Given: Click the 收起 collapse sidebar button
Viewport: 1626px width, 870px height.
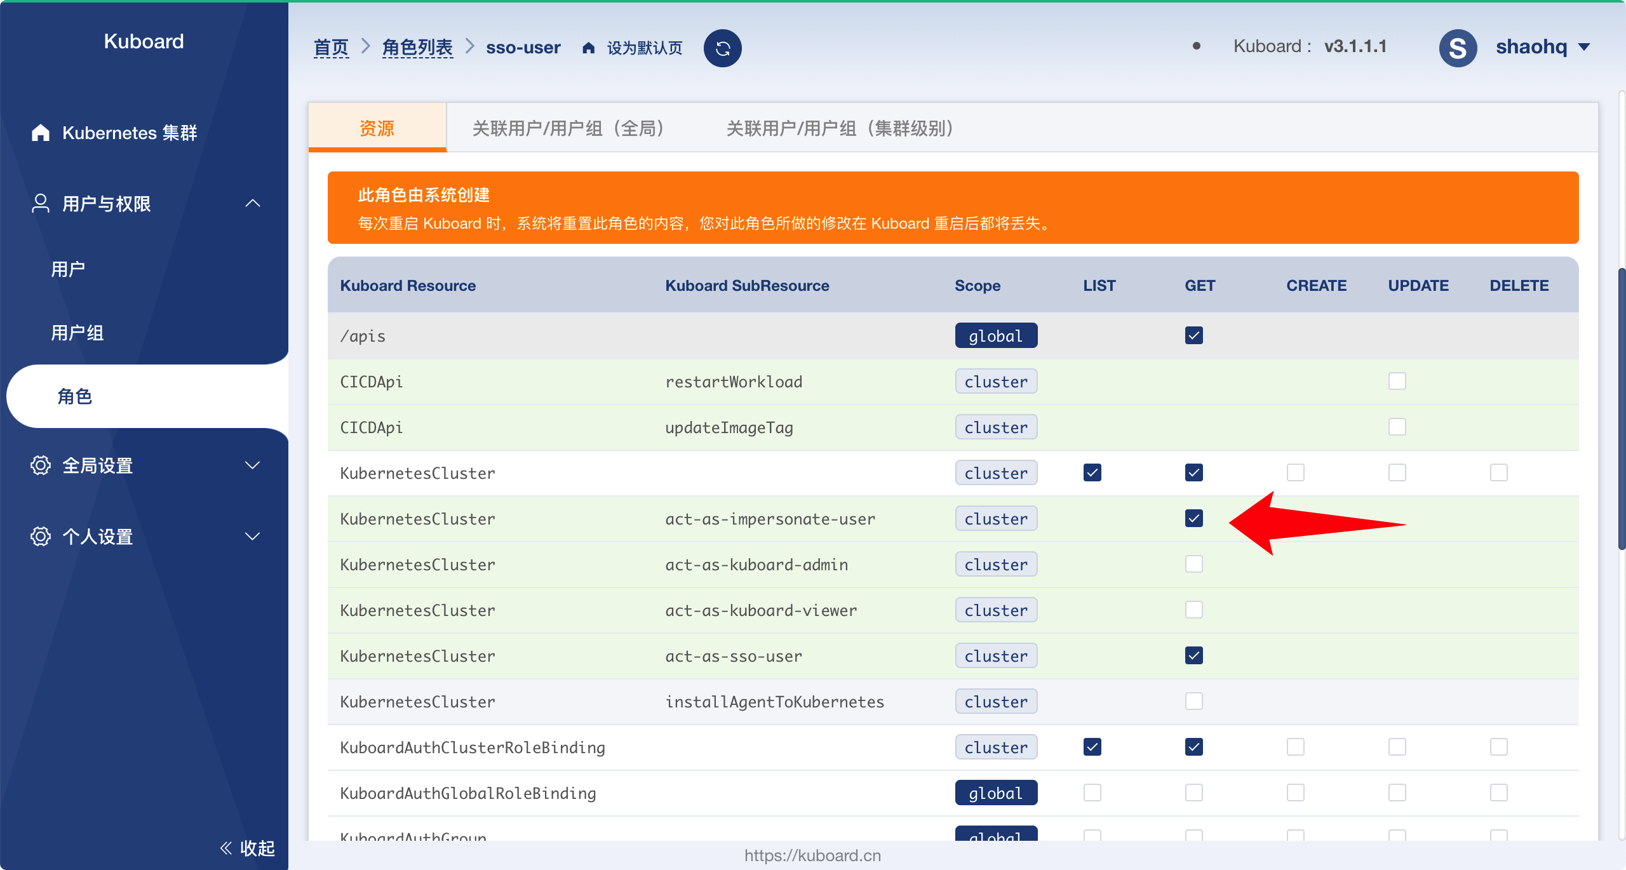Looking at the screenshot, I should [247, 848].
